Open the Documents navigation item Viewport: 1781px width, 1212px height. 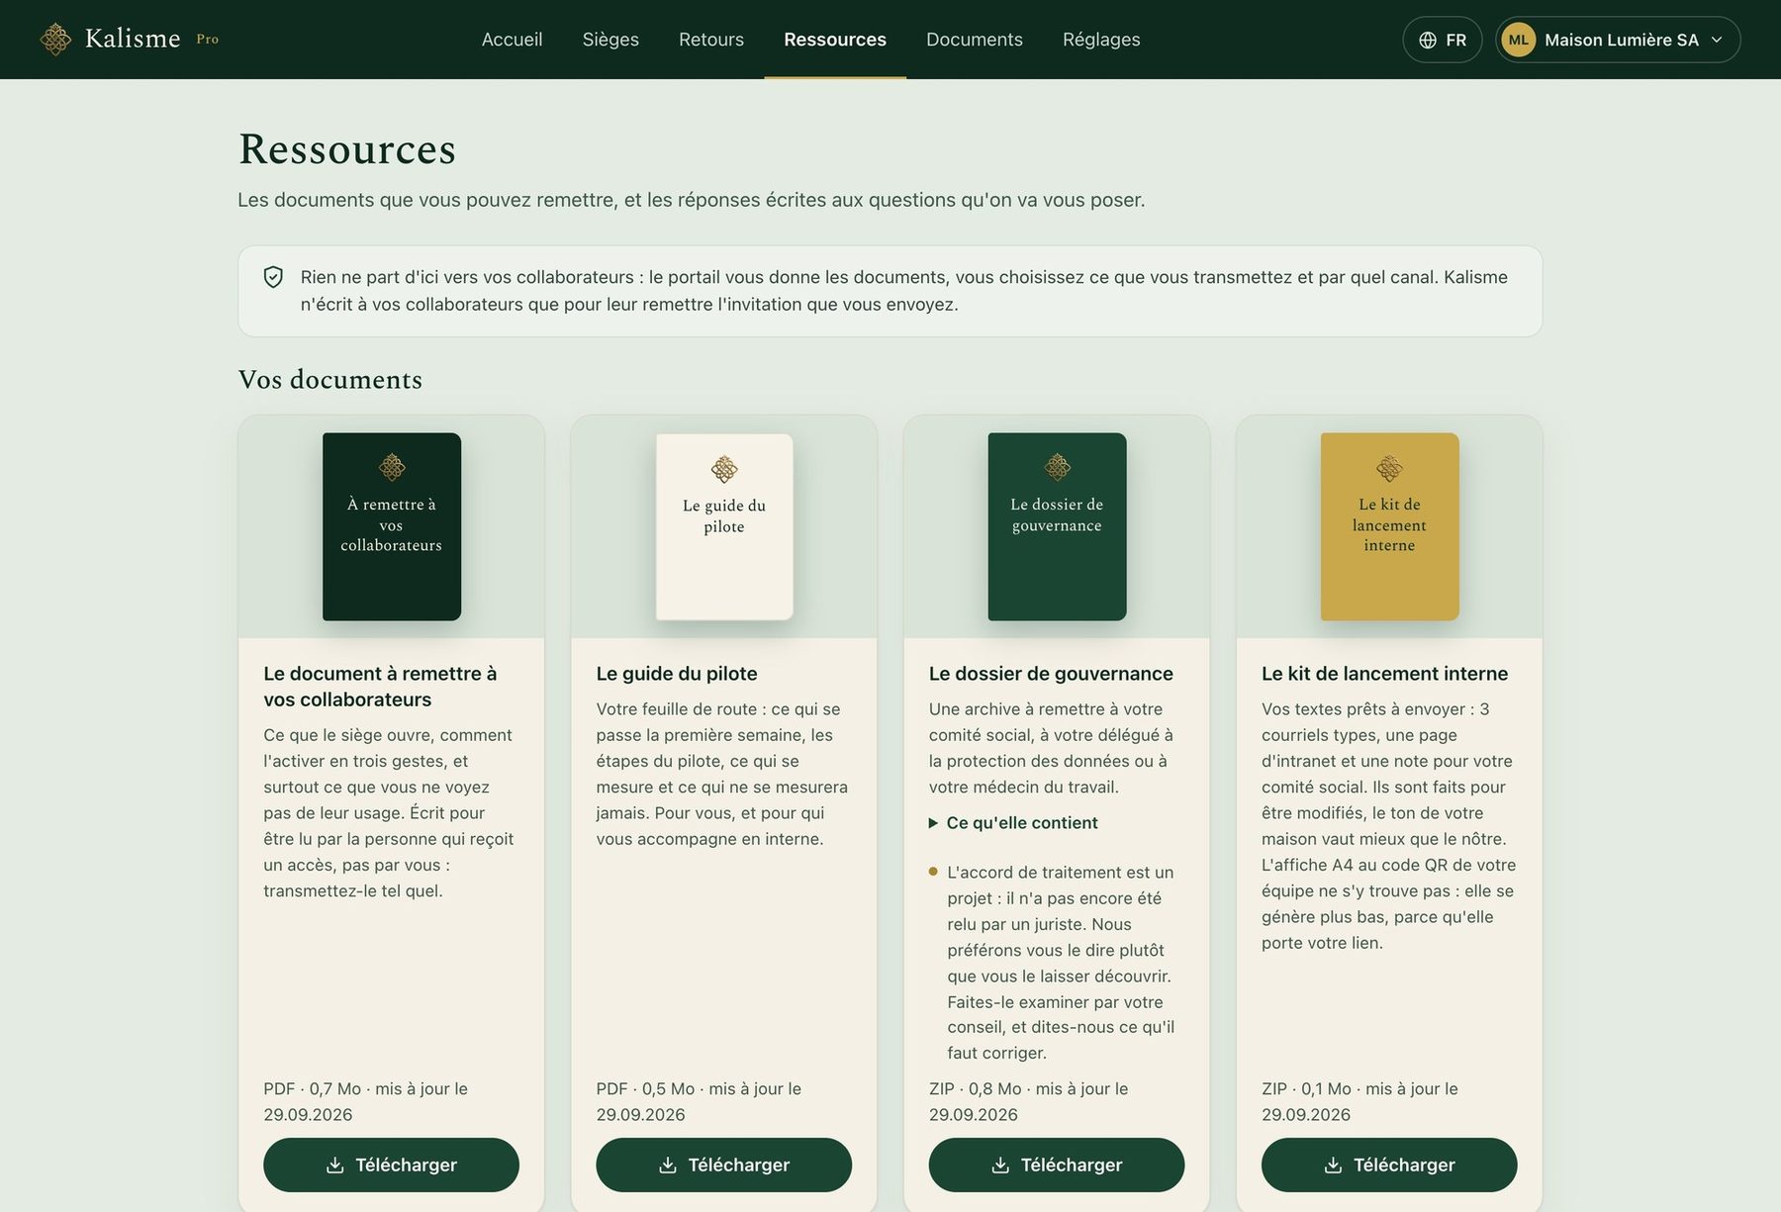click(x=975, y=40)
